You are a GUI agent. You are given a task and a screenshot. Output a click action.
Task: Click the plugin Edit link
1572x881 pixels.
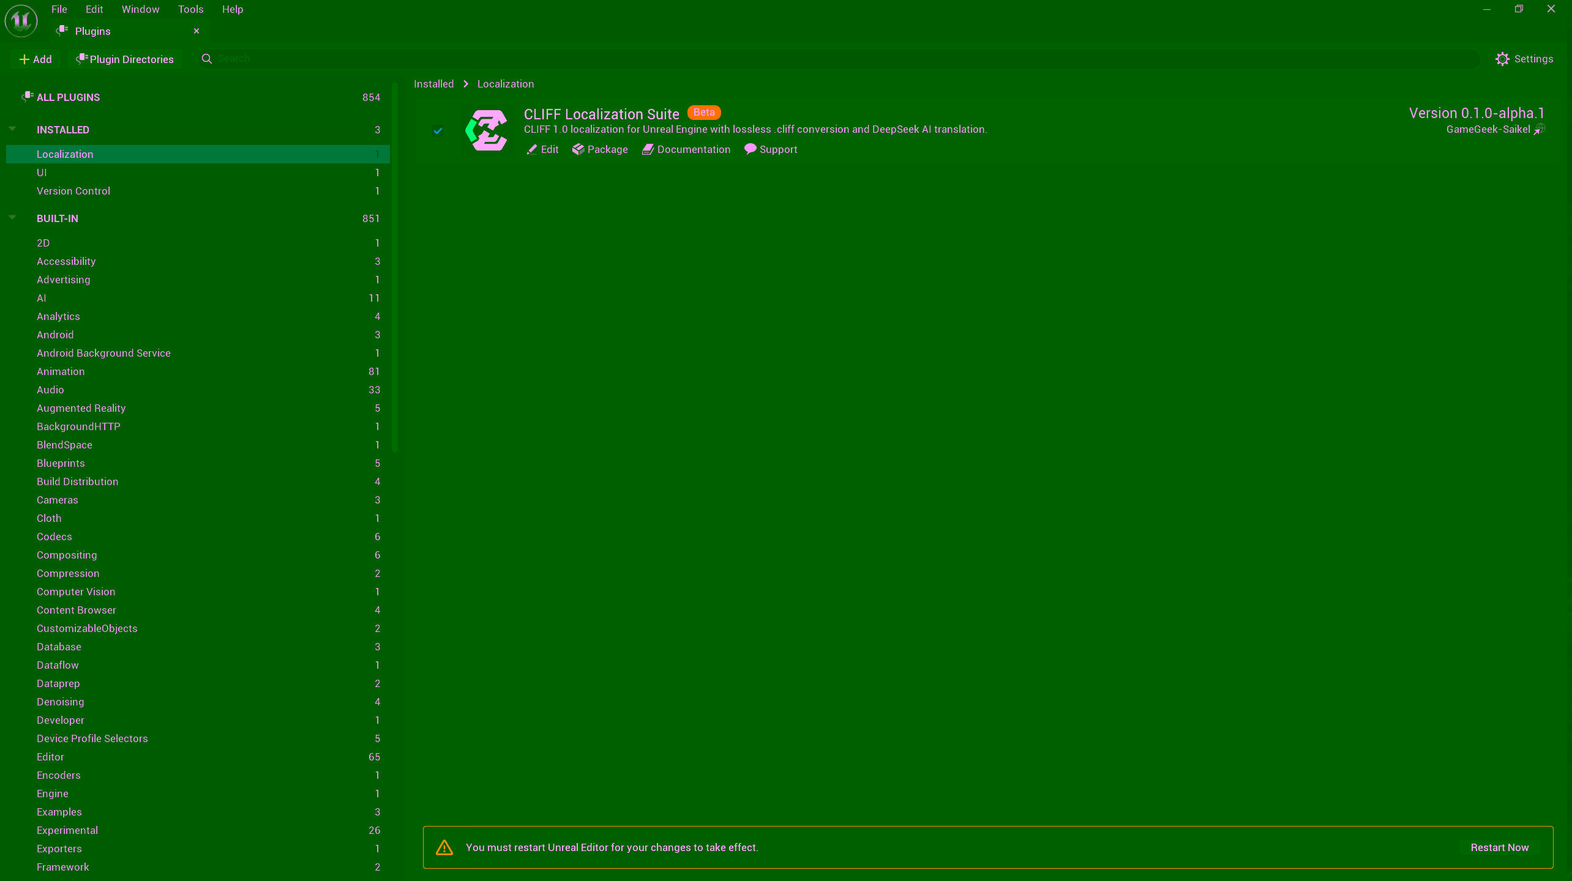tap(542, 150)
